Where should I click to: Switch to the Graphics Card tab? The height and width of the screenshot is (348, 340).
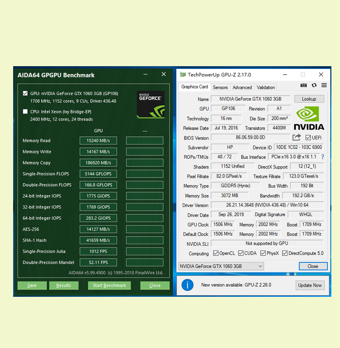tap(194, 87)
